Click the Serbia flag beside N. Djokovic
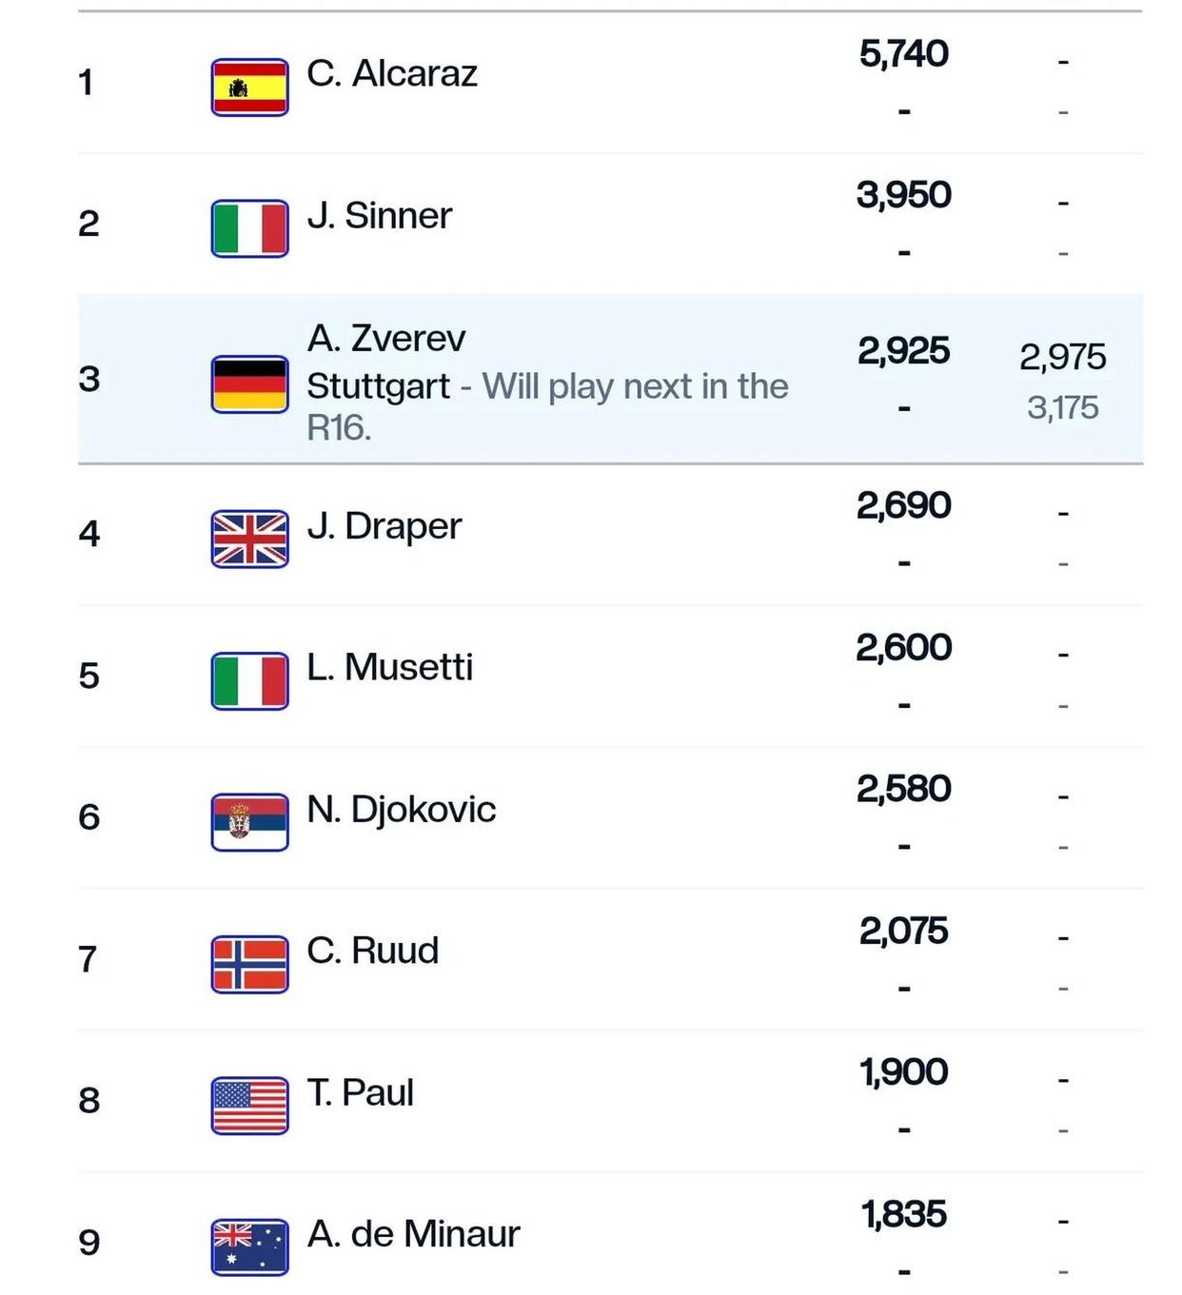This screenshot has height=1295, width=1182. [249, 822]
